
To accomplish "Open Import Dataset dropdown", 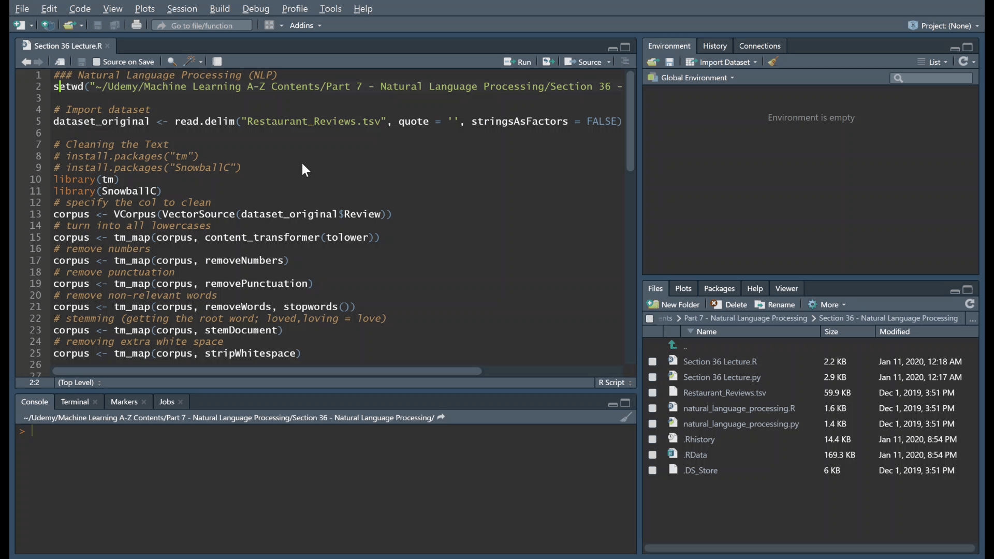I will pyautogui.click(x=721, y=62).
